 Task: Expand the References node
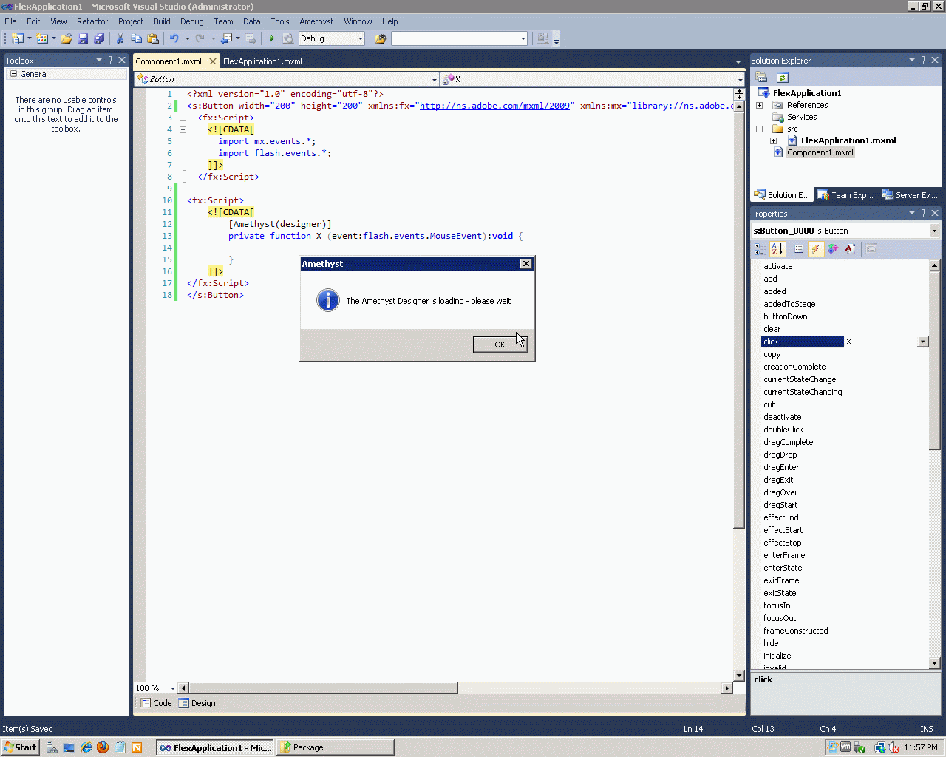(x=759, y=105)
